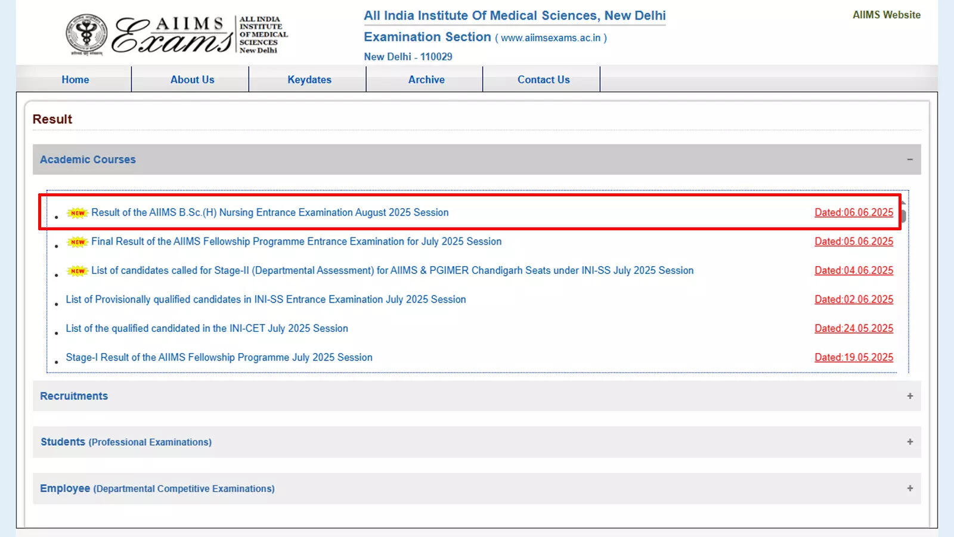The height and width of the screenshot is (537, 954).
Task: Click the NEW badge beside Nursing result
Action: (x=77, y=212)
